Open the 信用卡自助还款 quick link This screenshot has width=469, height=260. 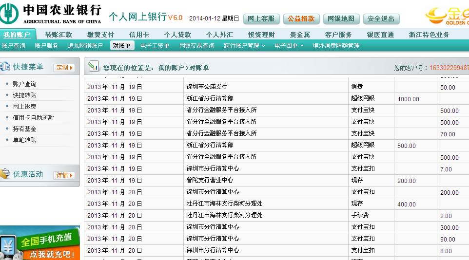tap(33, 118)
